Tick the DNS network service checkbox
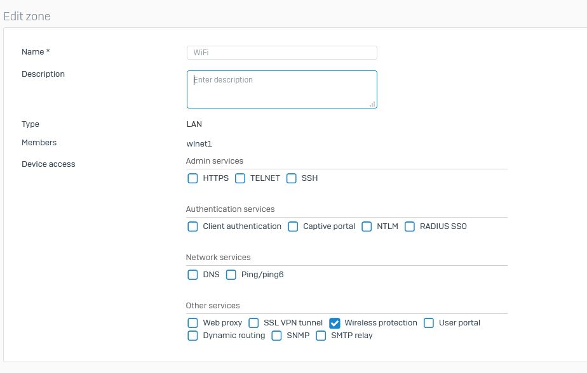The image size is (587, 373). (192, 275)
